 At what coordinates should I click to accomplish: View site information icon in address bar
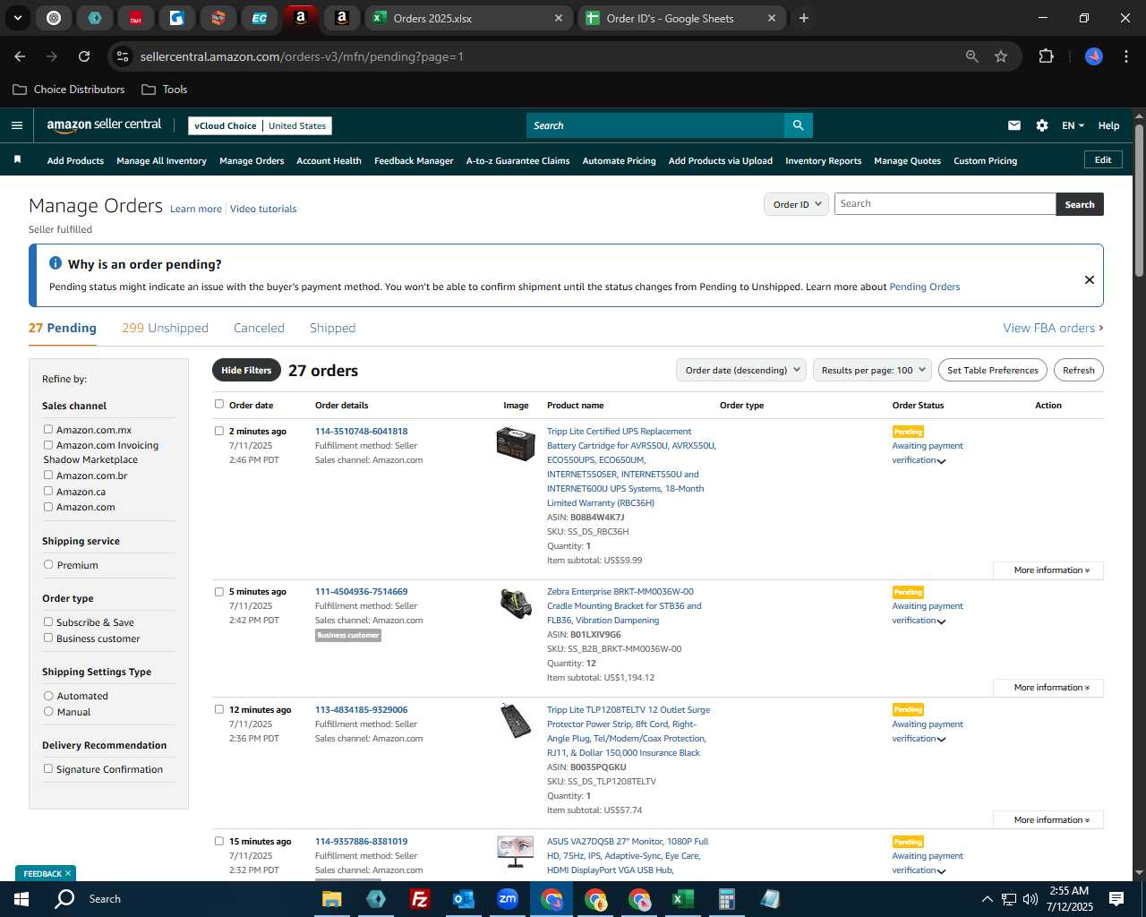[x=123, y=56]
